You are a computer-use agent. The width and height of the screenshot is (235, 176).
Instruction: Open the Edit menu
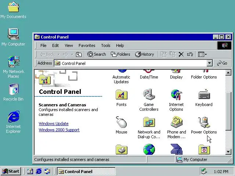55,45
